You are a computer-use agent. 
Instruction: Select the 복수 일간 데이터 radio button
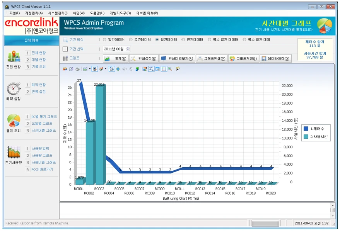pos(210,40)
